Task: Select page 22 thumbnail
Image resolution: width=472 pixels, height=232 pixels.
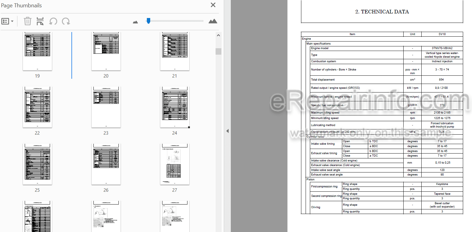Action: tap(37, 107)
